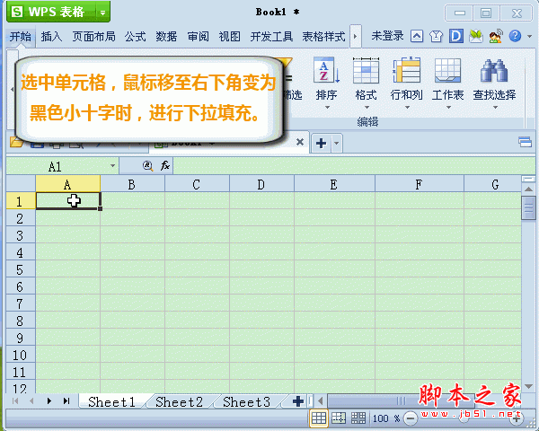Viewport: 539px width, 431px height.
Task: Zoom out with the minus button
Action: point(411,418)
